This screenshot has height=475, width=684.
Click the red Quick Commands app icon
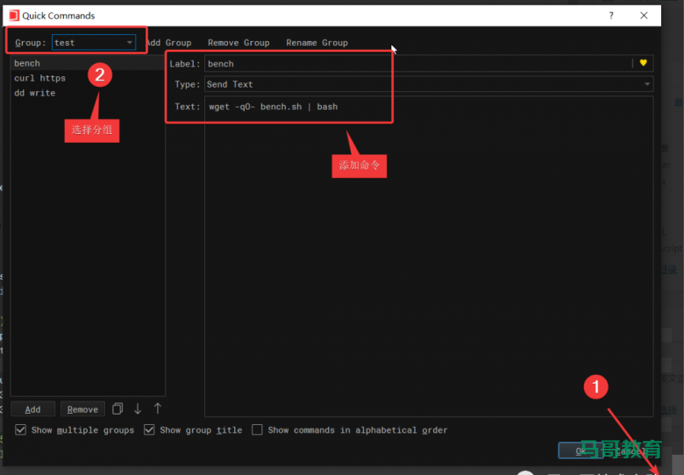tap(13, 16)
